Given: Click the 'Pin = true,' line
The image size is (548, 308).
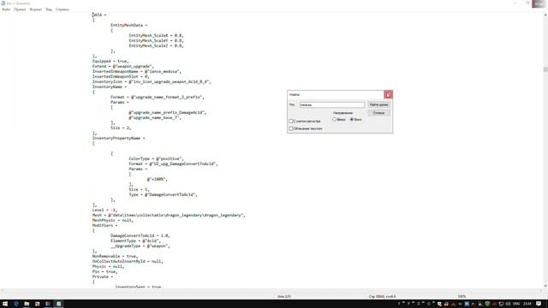Looking at the screenshot, I should 104,272.
